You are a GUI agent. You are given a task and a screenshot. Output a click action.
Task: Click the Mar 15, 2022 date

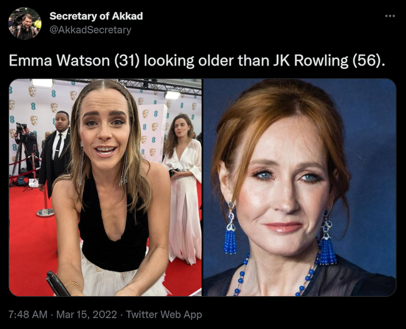coord(87,314)
